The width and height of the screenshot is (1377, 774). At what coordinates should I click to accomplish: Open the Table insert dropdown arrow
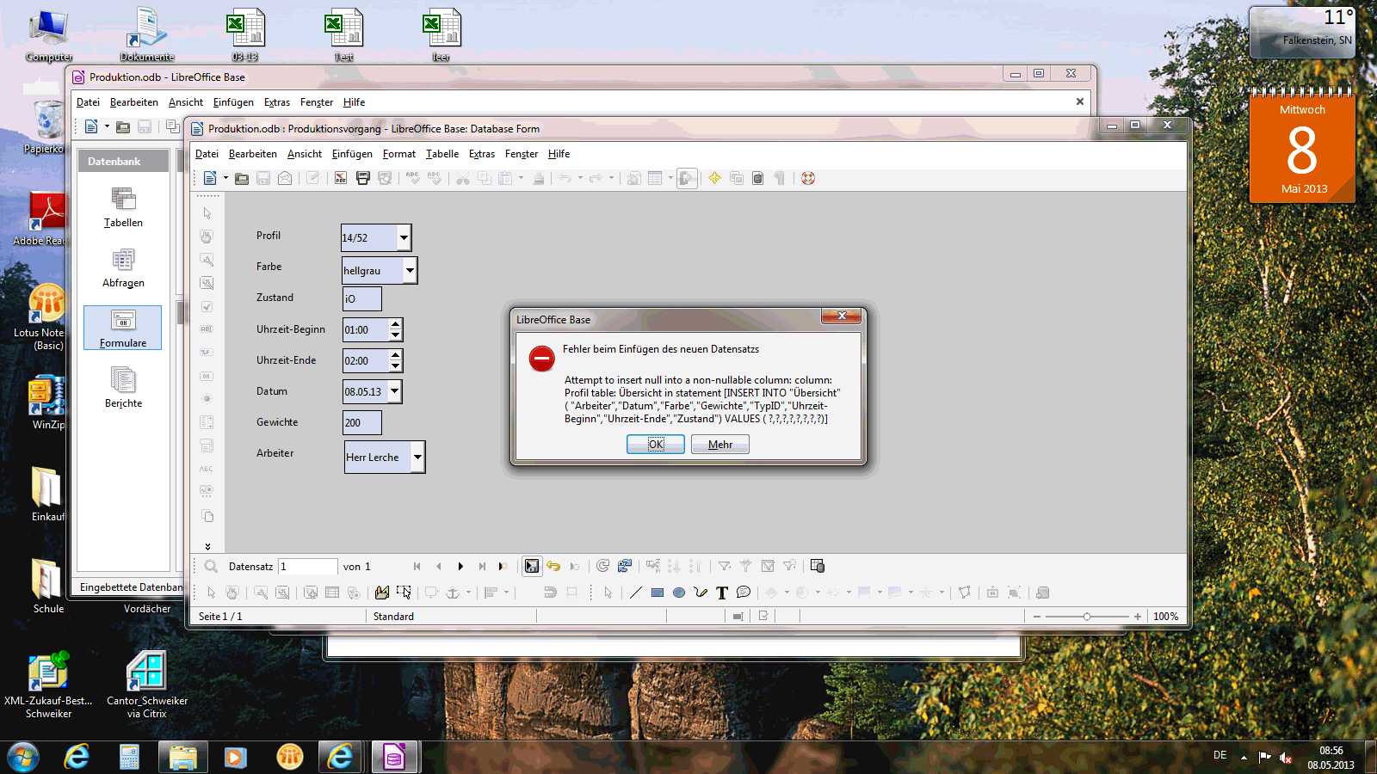(670, 178)
